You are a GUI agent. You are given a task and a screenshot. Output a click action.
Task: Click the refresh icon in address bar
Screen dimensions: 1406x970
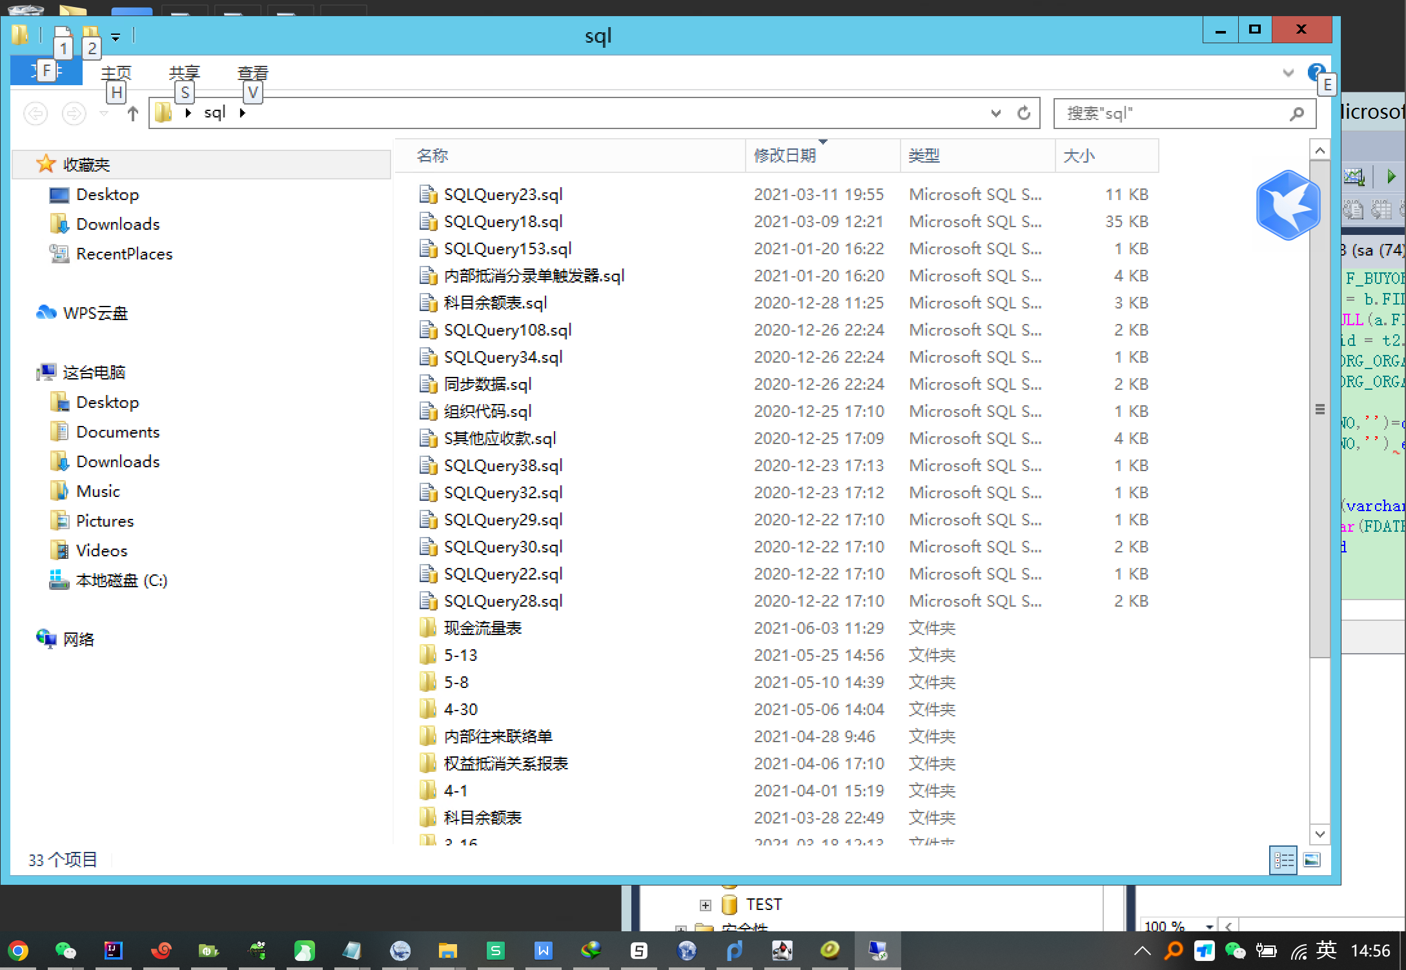click(x=1024, y=114)
